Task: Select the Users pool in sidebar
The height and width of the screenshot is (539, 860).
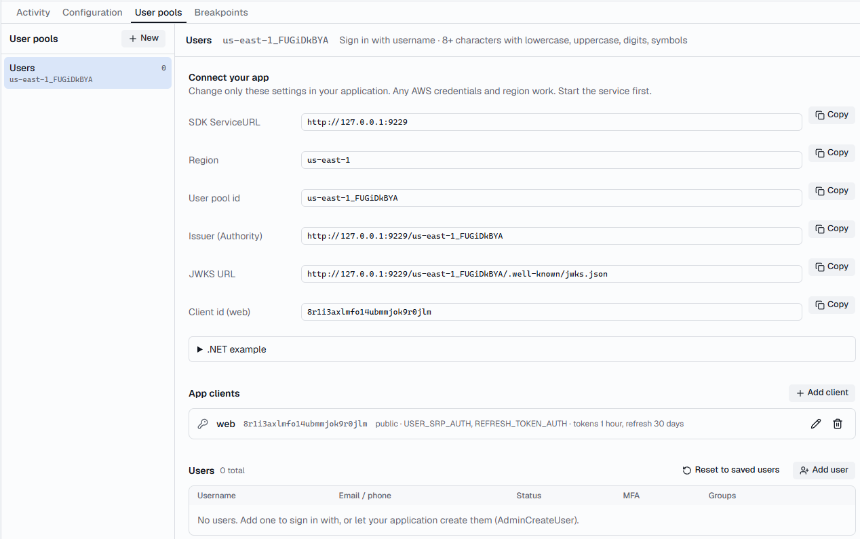Action: click(x=87, y=73)
